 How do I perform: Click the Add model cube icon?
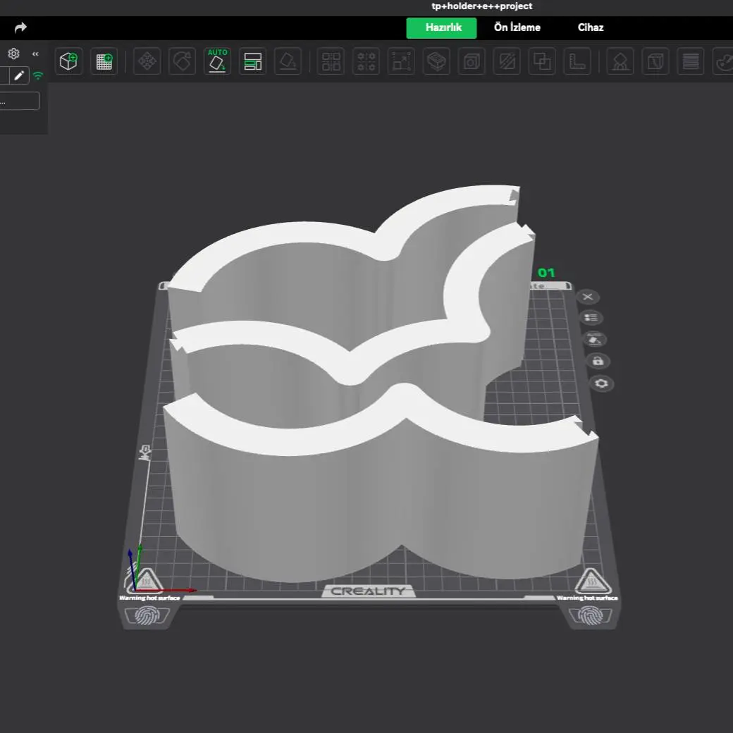69,61
